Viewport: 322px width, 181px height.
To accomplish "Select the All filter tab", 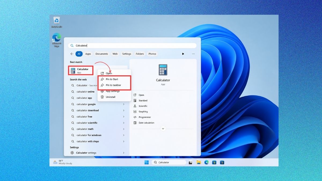I will click(x=79, y=54).
